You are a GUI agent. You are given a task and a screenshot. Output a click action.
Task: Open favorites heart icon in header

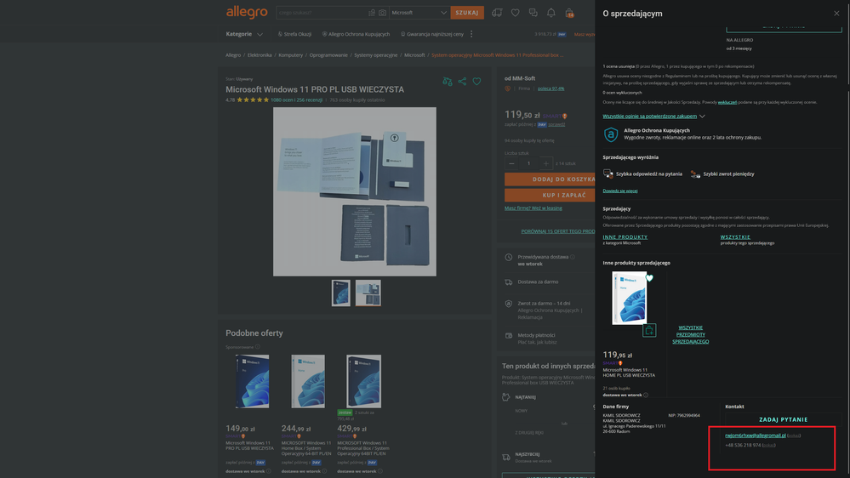(x=515, y=13)
